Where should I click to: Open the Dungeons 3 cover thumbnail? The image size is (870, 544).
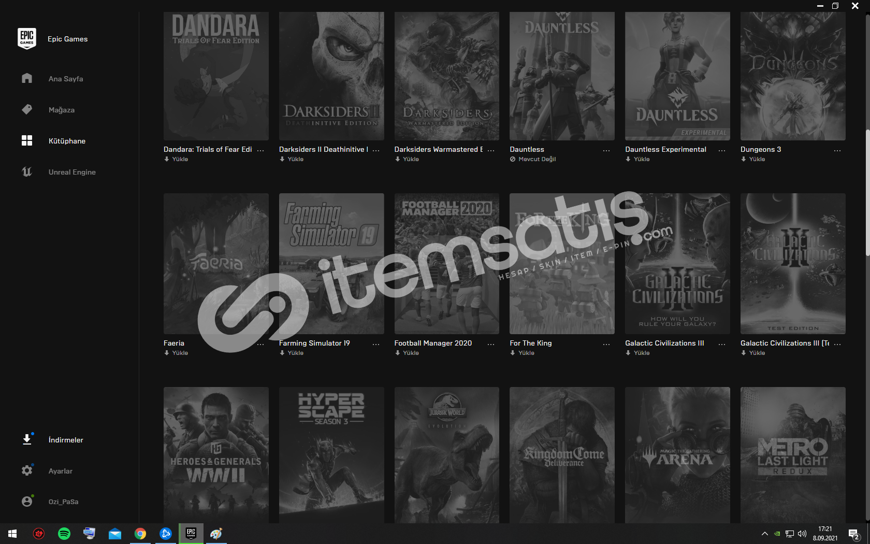tap(793, 76)
